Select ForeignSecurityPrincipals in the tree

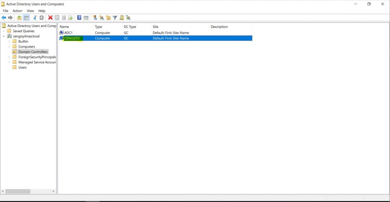click(x=37, y=57)
